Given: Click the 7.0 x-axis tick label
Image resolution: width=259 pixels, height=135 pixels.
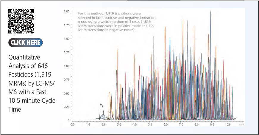Looking at the screenshot, I should [x=181, y=124].
